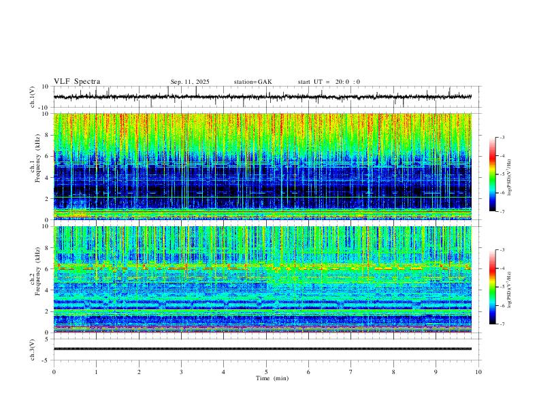Image resolution: width=539 pixels, height=417 pixels.
Task: Click the time axis tick label '7'
Action: tap(351, 372)
